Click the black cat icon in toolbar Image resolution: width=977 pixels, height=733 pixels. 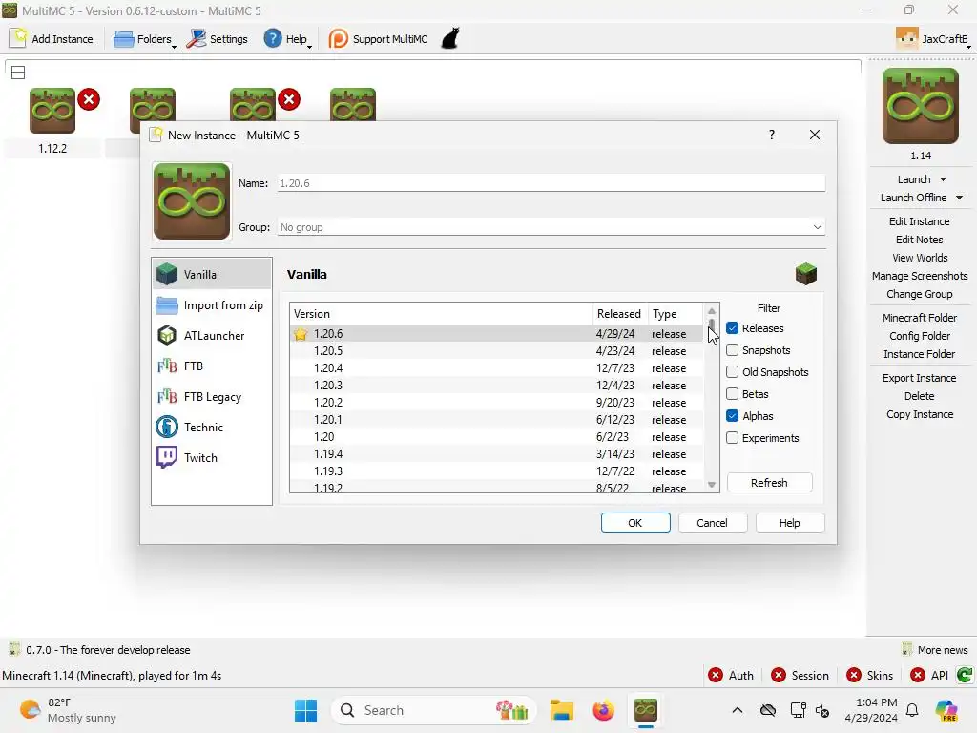point(450,38)
